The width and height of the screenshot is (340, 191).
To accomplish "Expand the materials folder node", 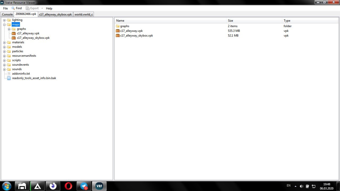I will (x=5, y=43).
